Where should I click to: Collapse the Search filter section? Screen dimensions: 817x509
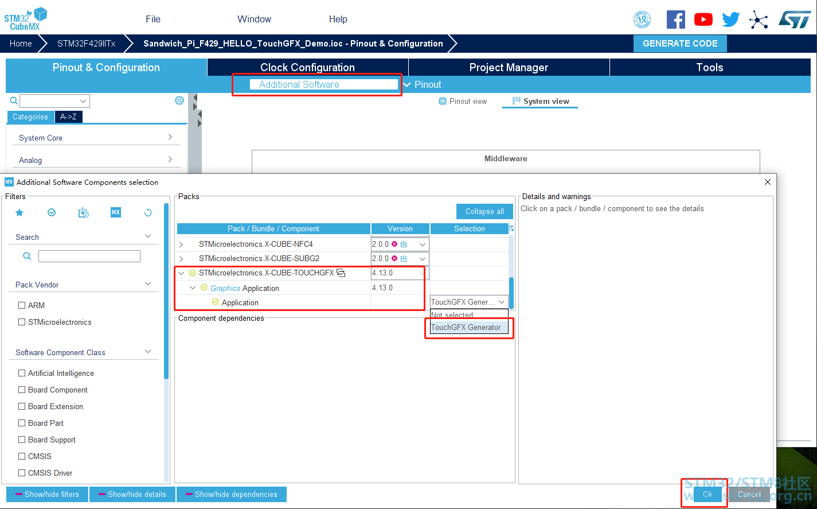148,236
